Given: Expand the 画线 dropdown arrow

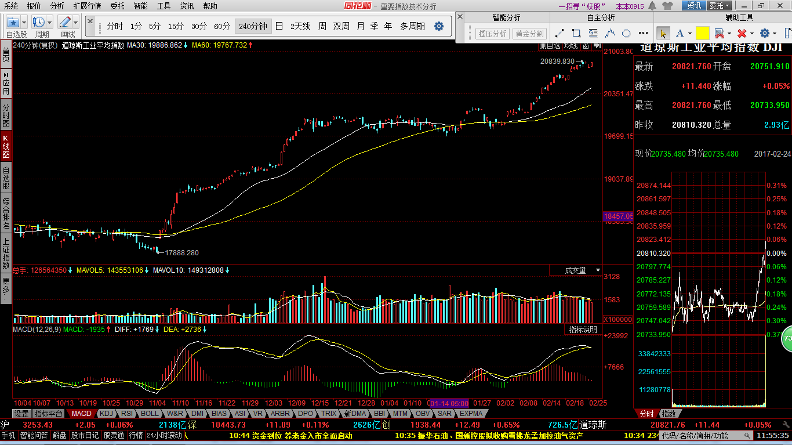Looking at the screenshot, I should (x=75, y=23).
